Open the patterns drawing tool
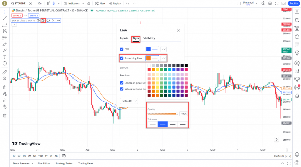Image resolution: width=301 pixels, height=167 pixels. pyautogui.click(x=5, y=31)
